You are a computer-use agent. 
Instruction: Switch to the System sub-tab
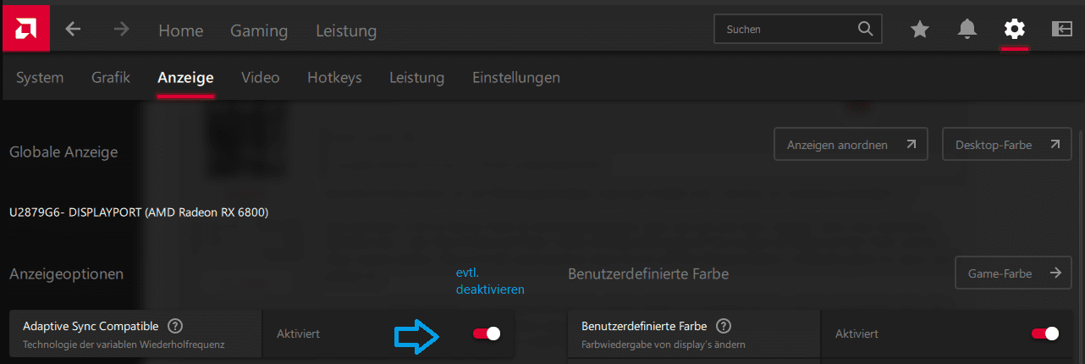coord(40,78)
